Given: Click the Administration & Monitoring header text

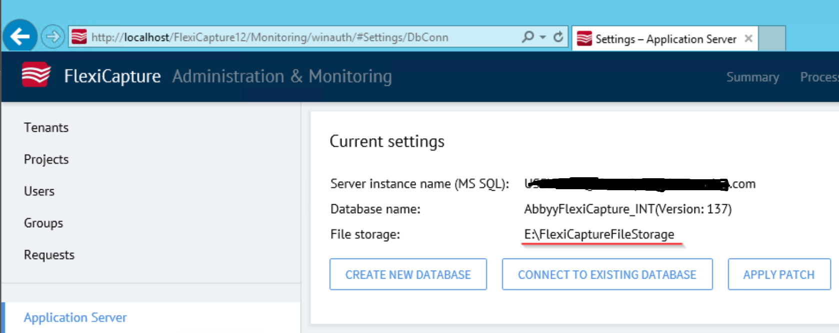Looking at the screenshot, I should (x=282, y=76).
